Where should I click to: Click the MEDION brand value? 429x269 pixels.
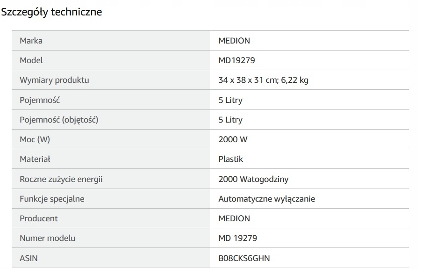point(234,41)
